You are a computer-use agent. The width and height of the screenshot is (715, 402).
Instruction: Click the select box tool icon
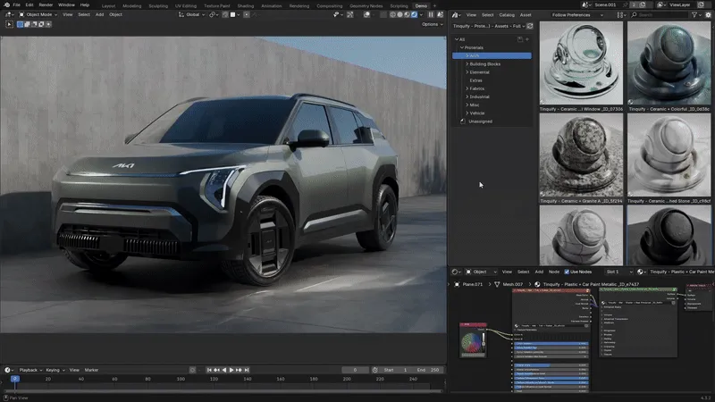click(10, 24)
